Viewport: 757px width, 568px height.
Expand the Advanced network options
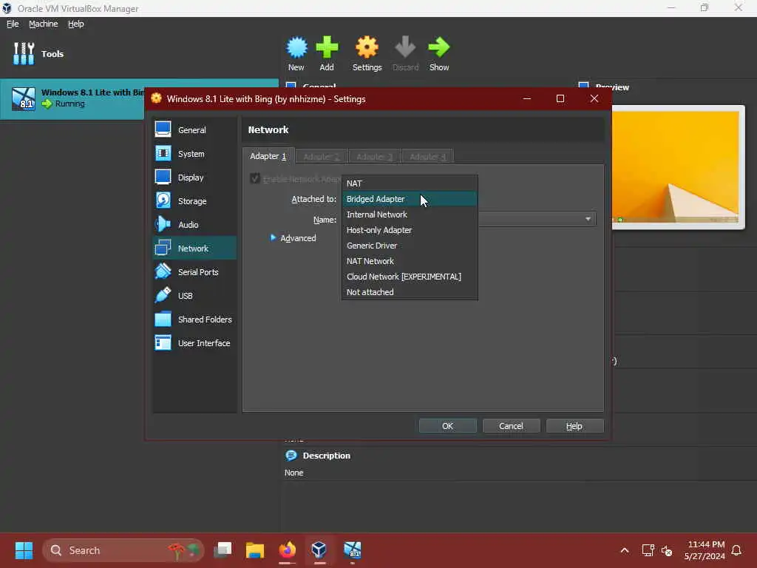click(293, 238)
